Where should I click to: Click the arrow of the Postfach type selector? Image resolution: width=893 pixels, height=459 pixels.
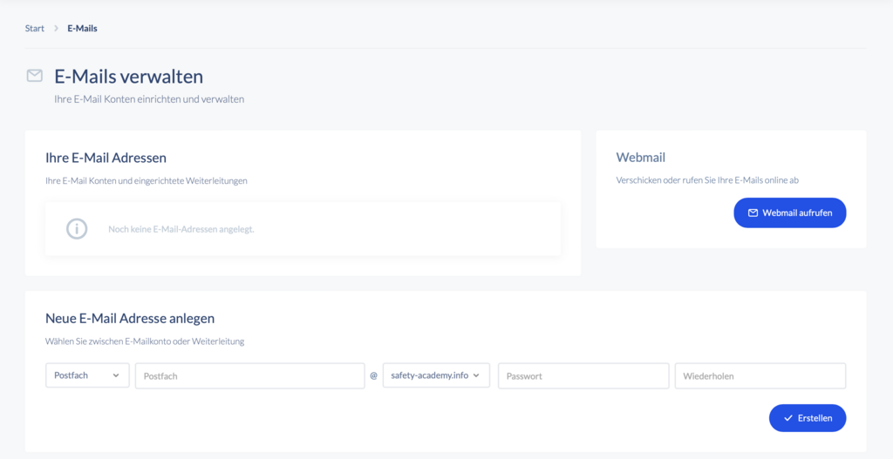click(116, 375)
